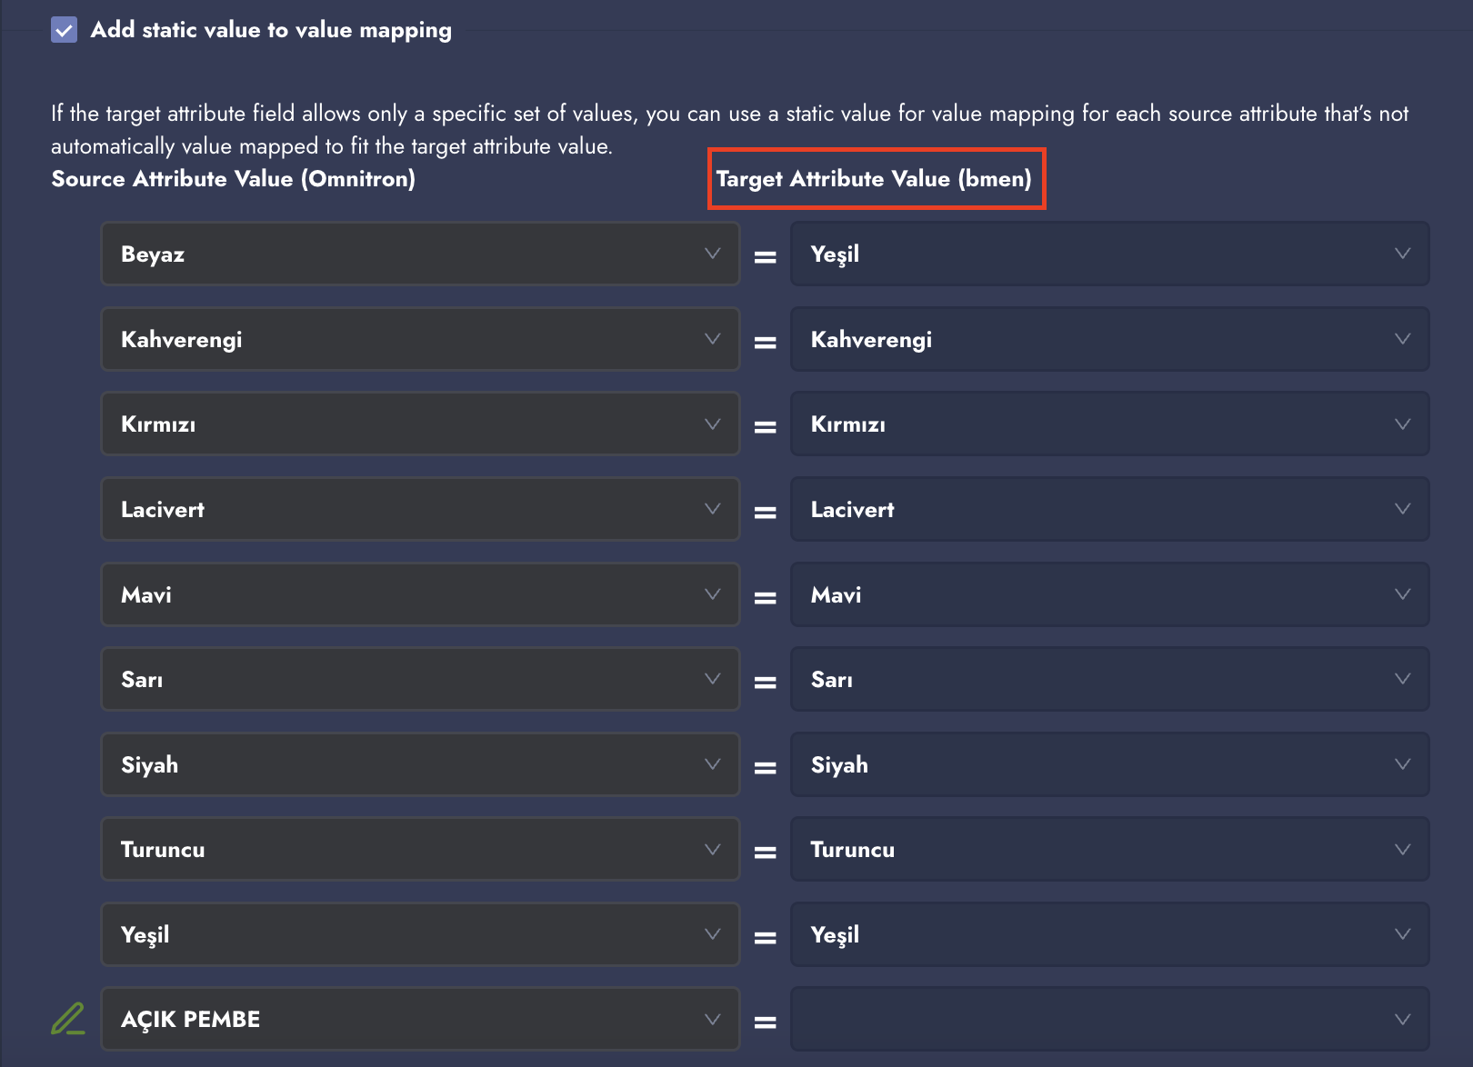Click the Lacivert source dropdown arrow

pyautogui.click(x=712, y=509)
